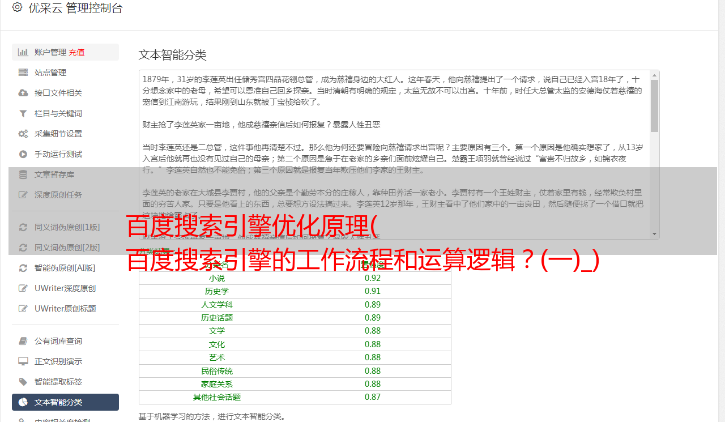
Task: Open UWriter原创标题 in the sidebar
Action: point(65,309)
